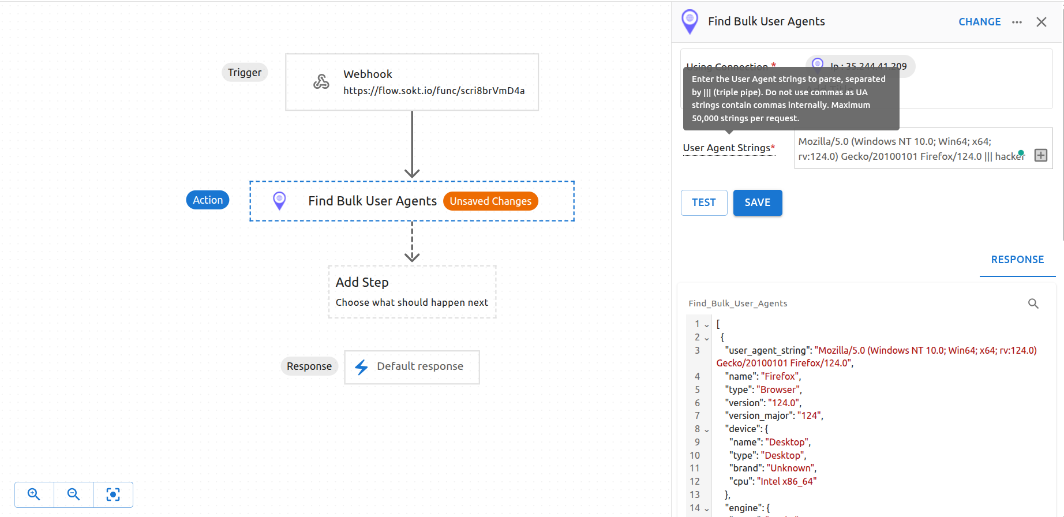Click the "version_major": "124" line

(774, 415)
